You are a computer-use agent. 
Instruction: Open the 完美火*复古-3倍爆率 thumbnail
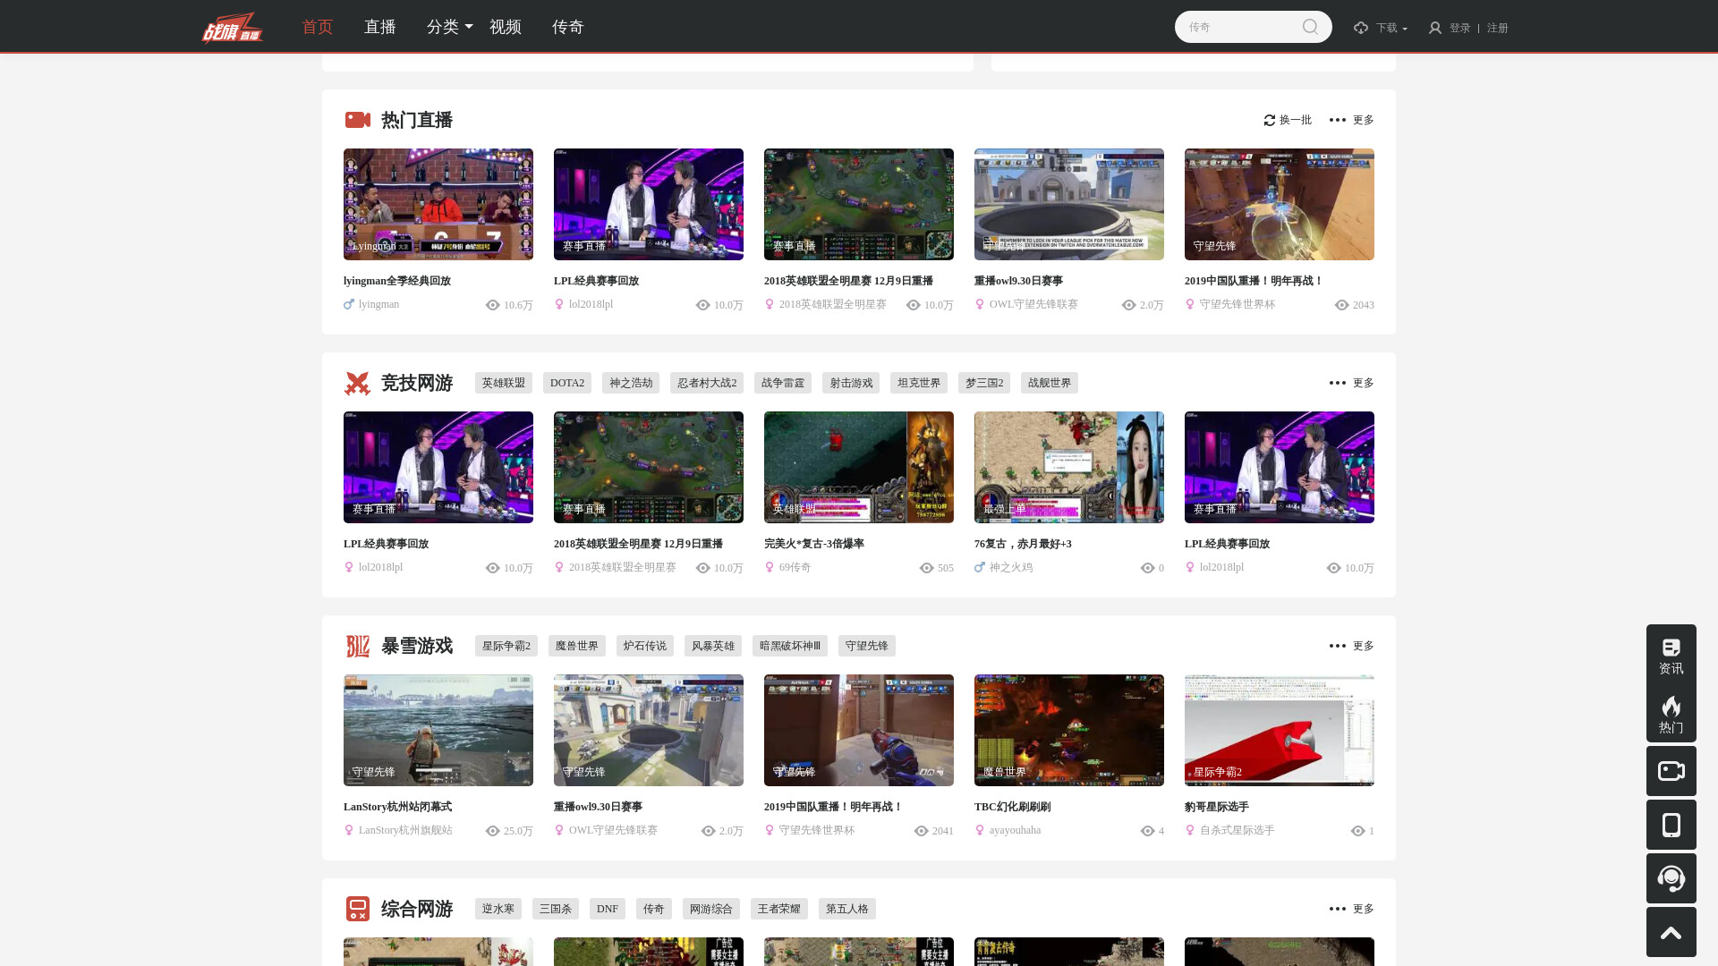(x=859, y=467)
